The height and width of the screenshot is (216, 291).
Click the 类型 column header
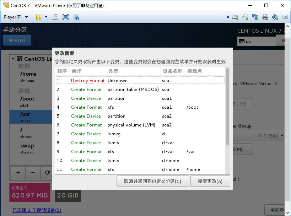click(x=133, y=71)
